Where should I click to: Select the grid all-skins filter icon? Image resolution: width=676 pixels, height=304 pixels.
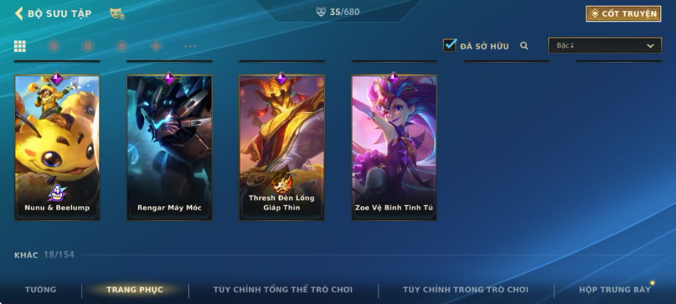click(20, 46)
